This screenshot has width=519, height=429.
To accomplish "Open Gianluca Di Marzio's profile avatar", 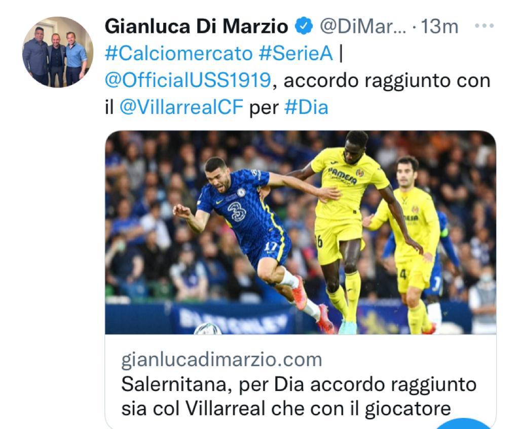I will pos(58,52).
